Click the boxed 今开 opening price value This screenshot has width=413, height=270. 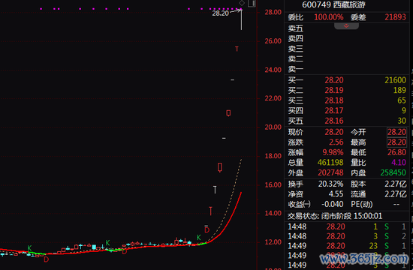pyautogui.click(x=396, y=132)
